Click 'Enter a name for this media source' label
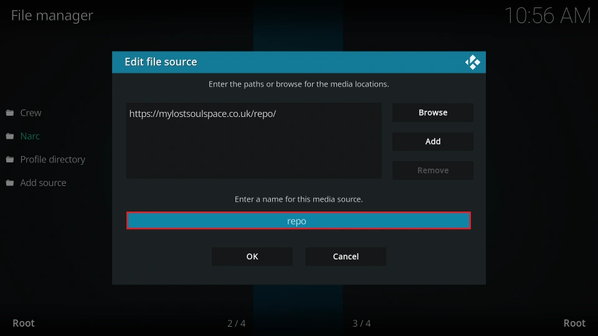The height and width of the screenshot is (336, 598). 298,199
